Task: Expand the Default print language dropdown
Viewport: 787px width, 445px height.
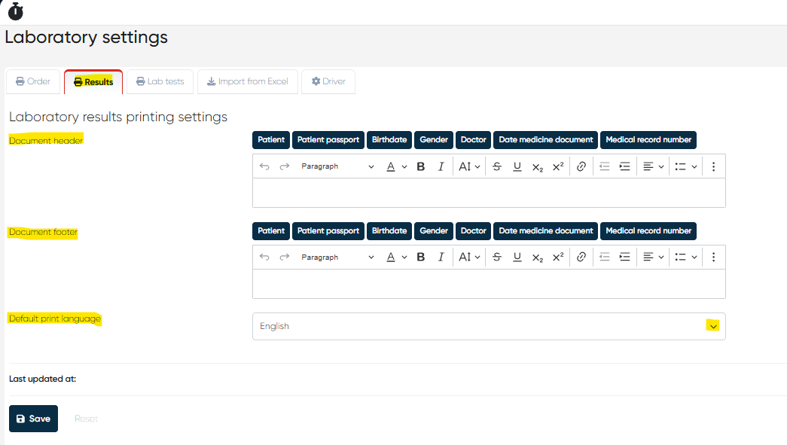Action: 712,326
